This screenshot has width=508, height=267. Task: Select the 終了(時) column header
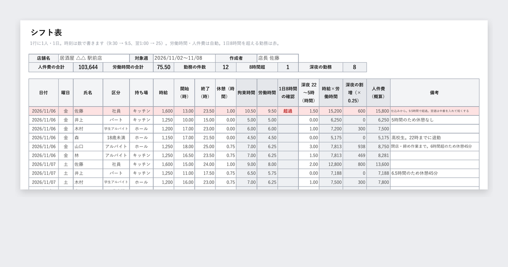point(205,92)
